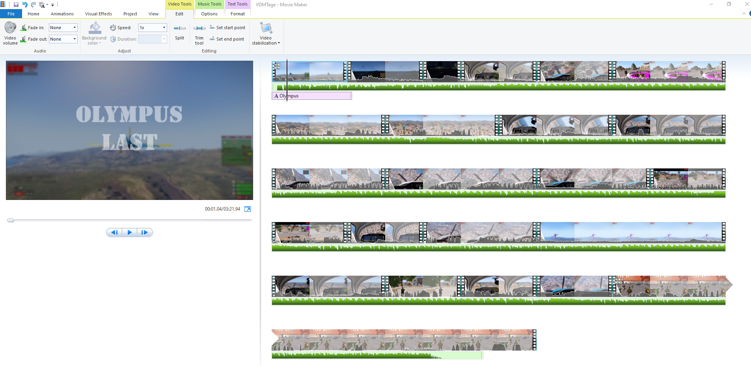Switch to the View tab
The width and height of the screenshot is (751, 366).
(x=153, y=14)
